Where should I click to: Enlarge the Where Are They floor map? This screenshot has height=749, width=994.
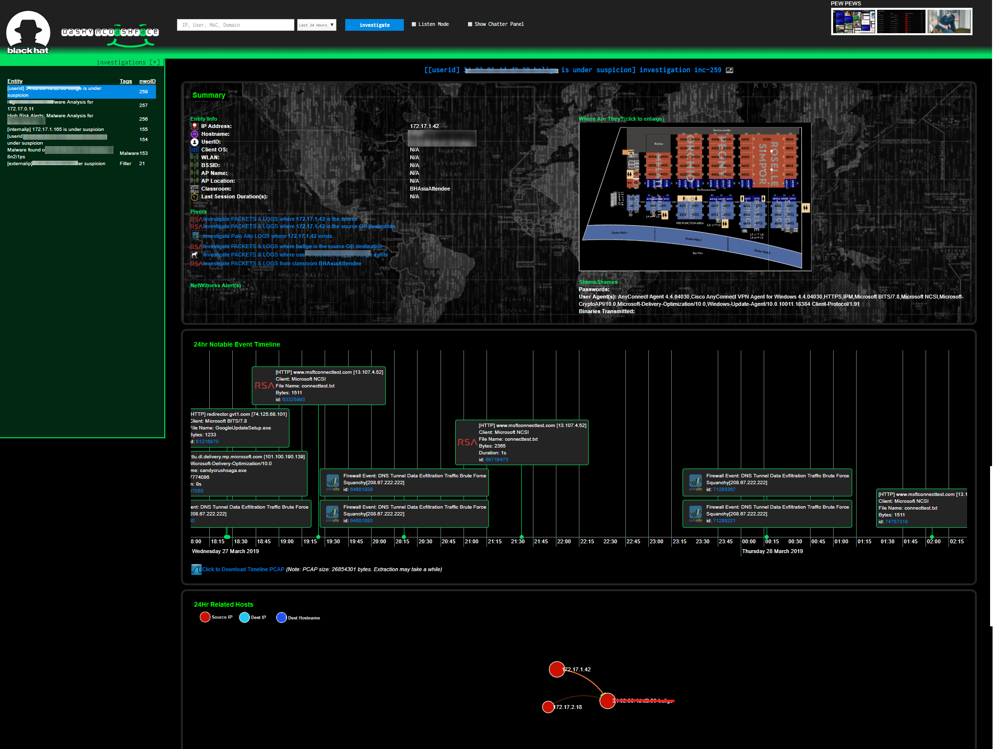coord(695,197)
